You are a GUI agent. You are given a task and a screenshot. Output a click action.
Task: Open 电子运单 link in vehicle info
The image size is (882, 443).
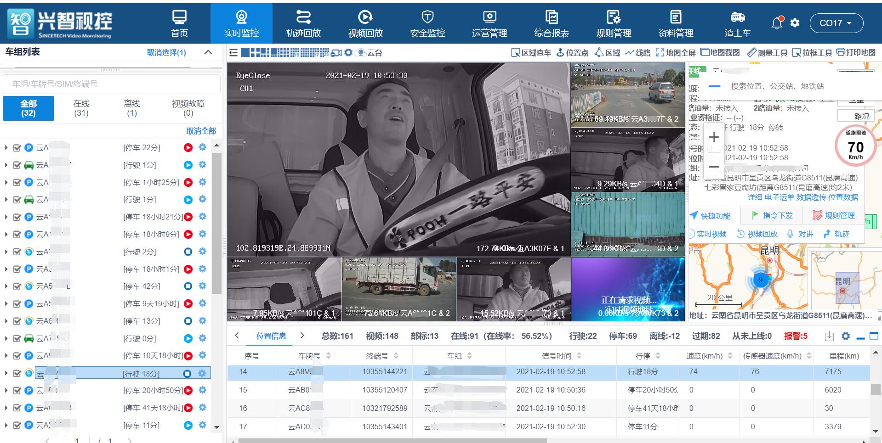click(x=779, y=197)
